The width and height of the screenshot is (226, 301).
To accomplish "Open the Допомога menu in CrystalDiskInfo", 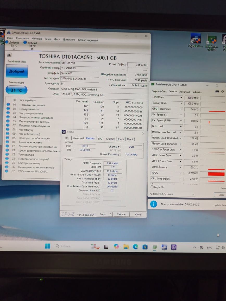I will click(x=69, y=40).
